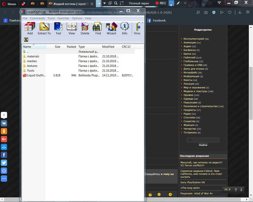Launch the WinRAR Wizard
The image size is (253, 202).
(111, 29)
